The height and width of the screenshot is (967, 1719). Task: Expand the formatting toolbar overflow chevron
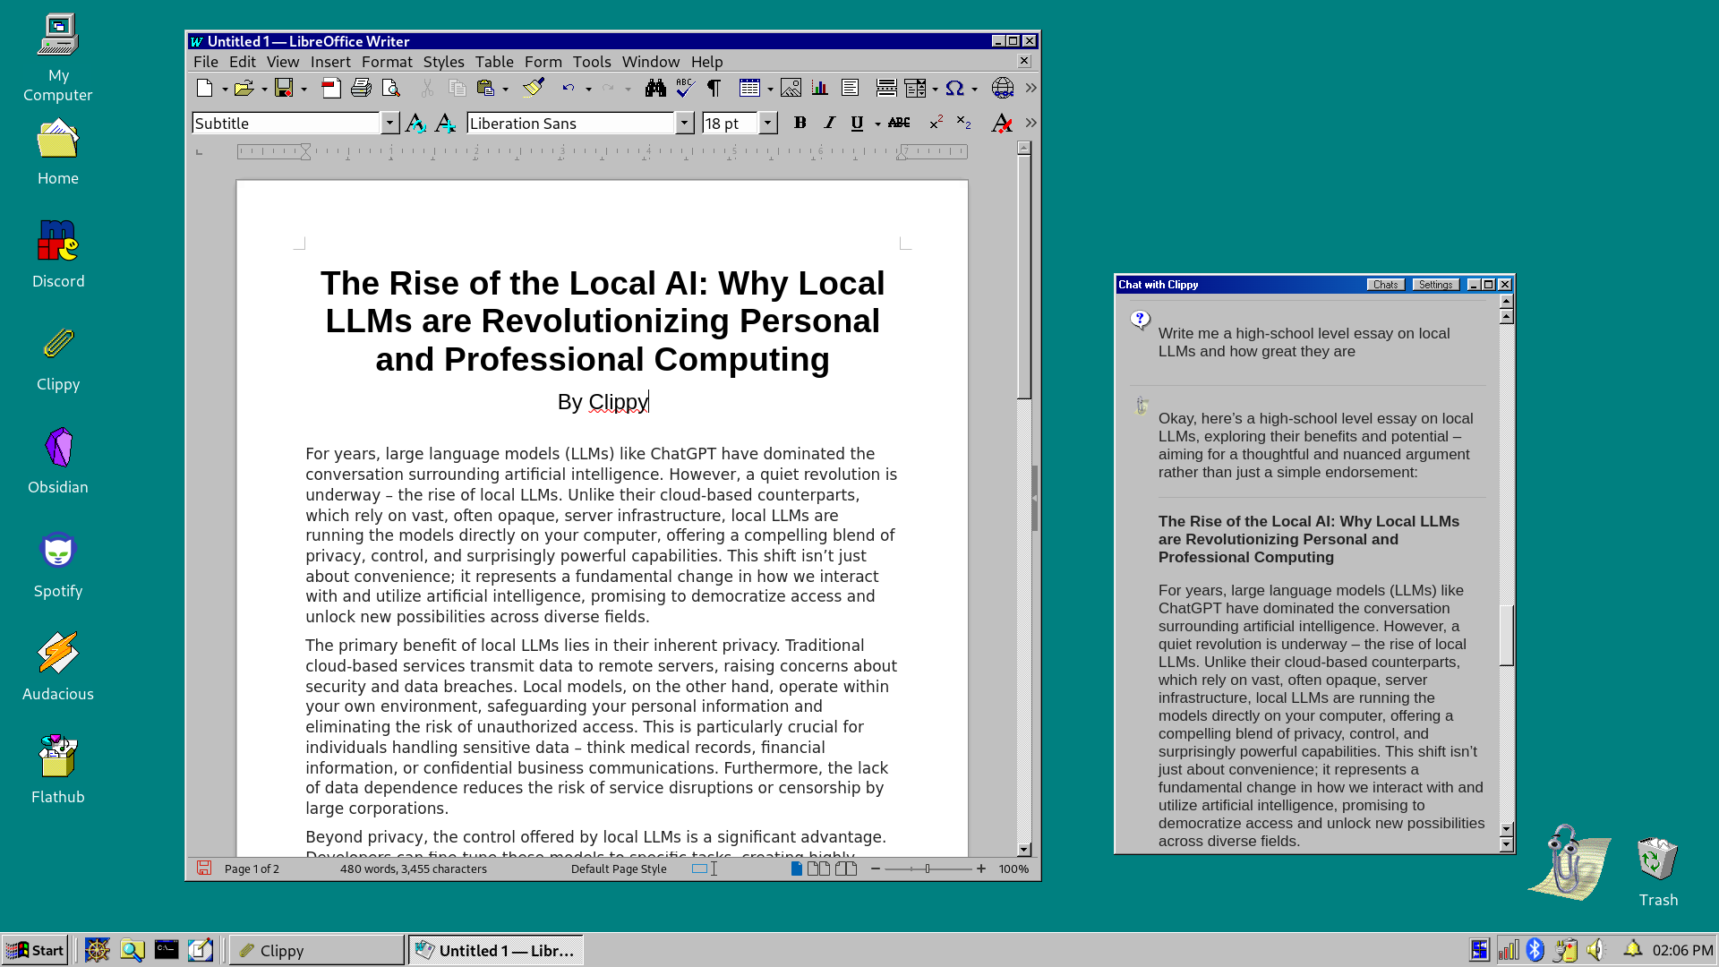(1031, 123)
